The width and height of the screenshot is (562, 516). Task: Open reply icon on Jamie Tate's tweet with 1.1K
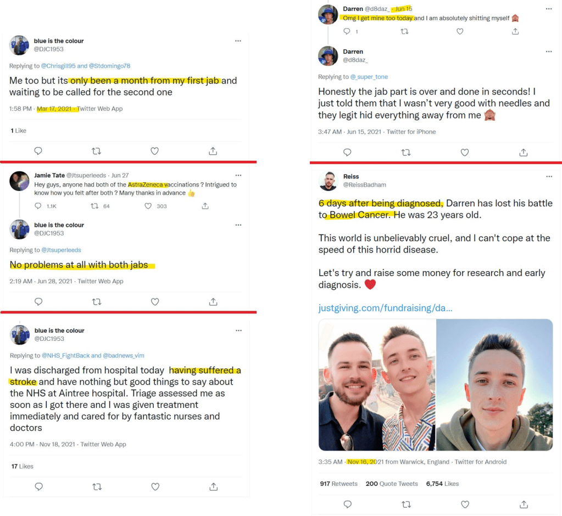coord(38,206)
